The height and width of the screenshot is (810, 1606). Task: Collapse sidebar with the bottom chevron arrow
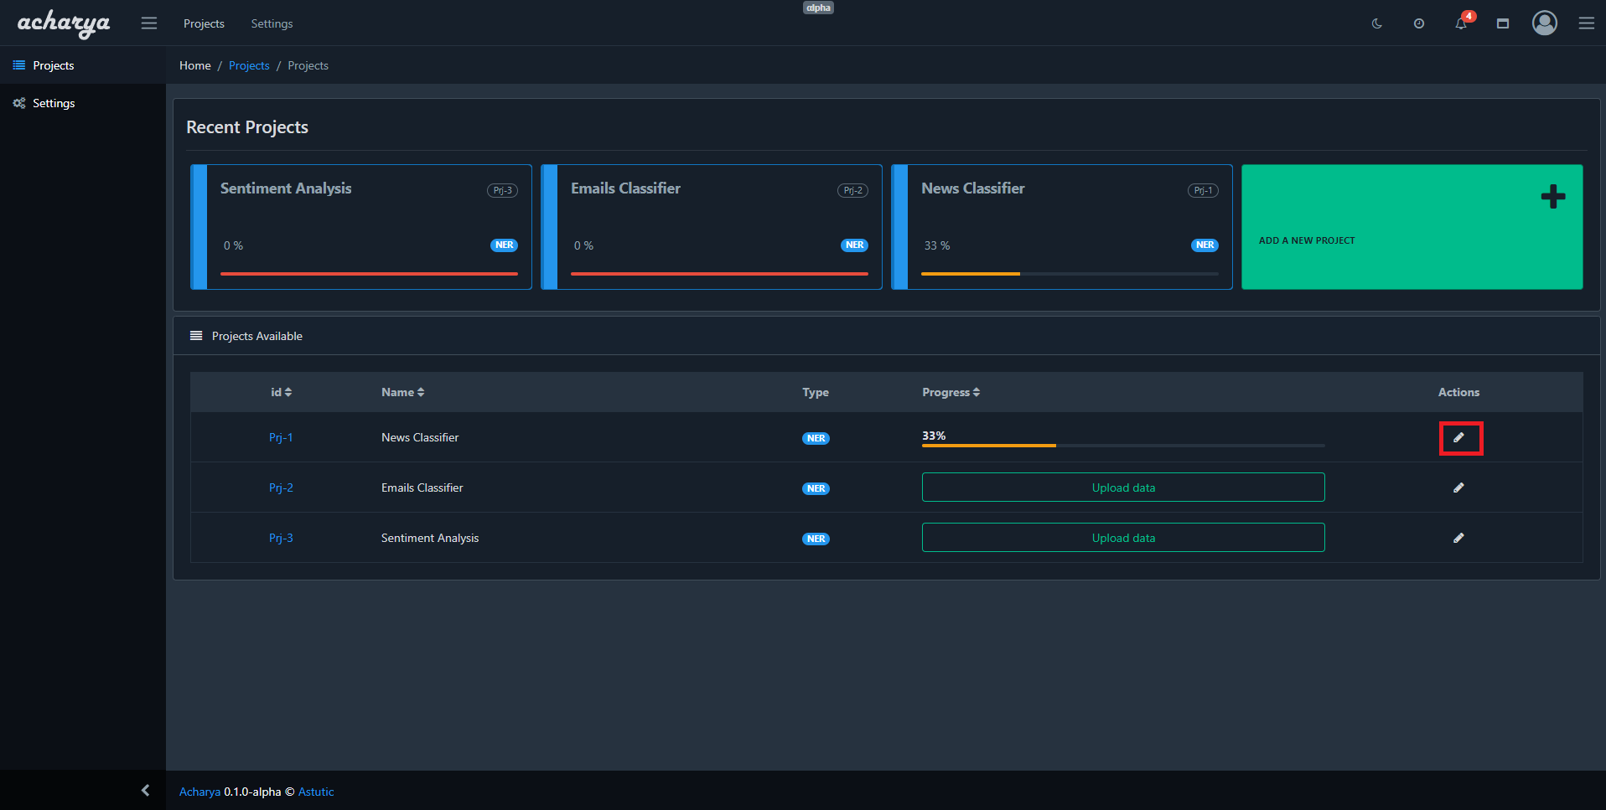145,790
